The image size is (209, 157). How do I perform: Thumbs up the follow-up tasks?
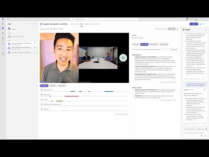pos(173,100)
